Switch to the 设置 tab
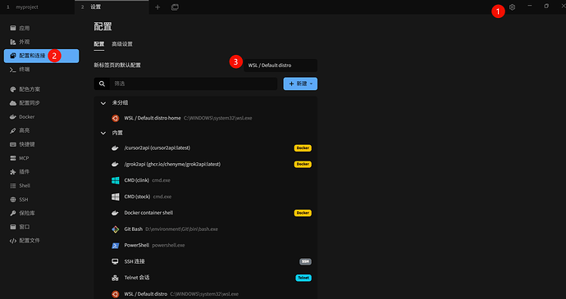This screenshot has height=299, width=566. click(112, 7)
